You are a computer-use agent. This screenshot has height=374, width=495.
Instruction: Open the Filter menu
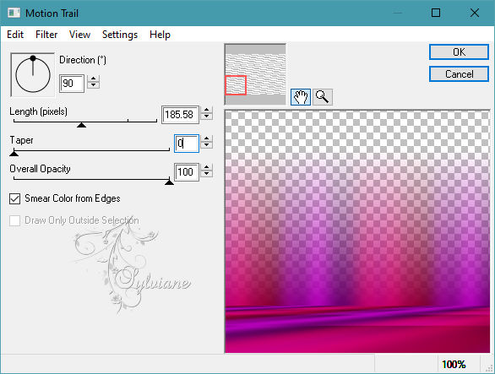click(x=46, y=35)
